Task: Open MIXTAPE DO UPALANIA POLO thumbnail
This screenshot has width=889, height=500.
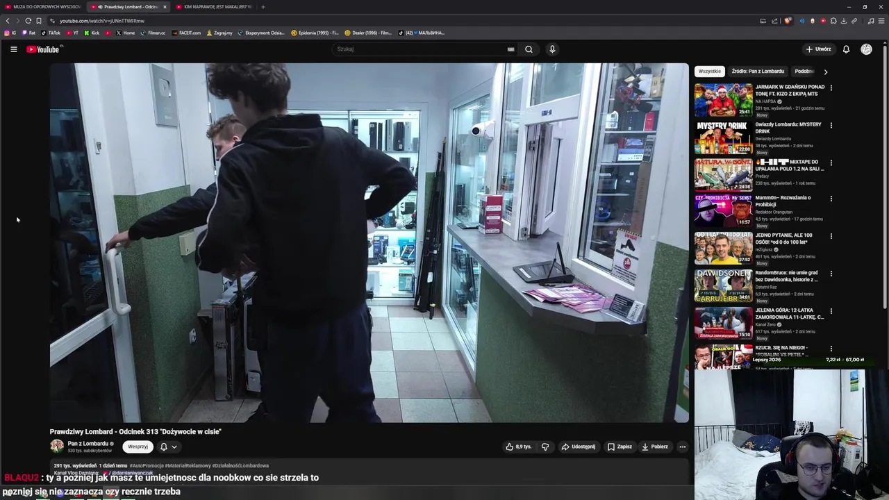Action: click(723, 175)
